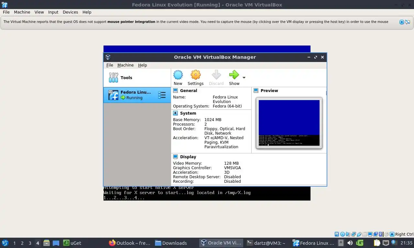The height and width of the screenshot is (248, 414).
Task: Open File menu in VirtualBox Manager
Action: point(110,65)
